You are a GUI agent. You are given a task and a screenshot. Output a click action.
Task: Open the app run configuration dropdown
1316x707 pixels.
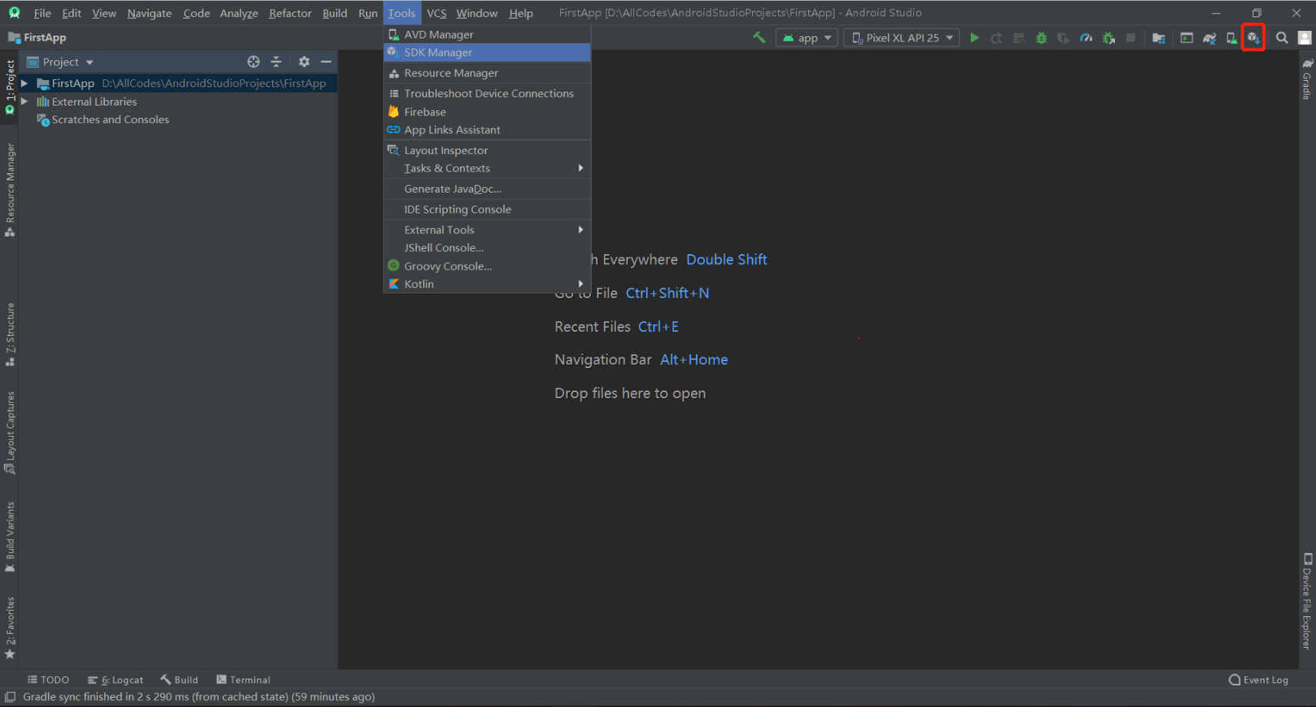click(x=806, y=38)
